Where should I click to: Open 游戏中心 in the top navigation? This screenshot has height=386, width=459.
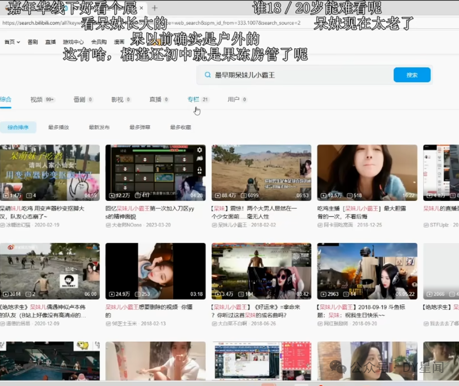click(x=73, y=42)
